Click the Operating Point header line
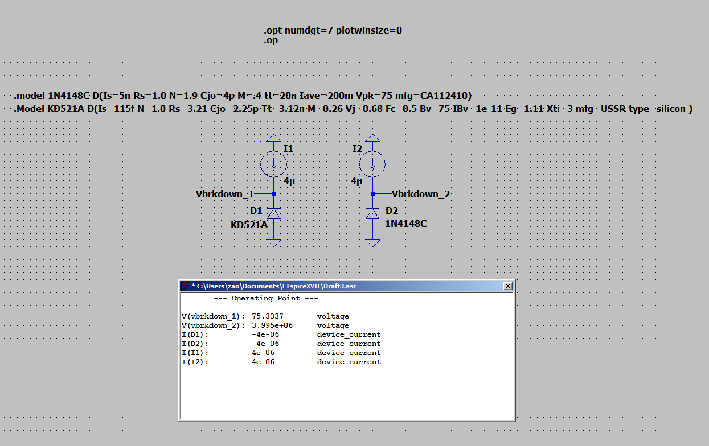709x446 pixels. coord(266,298)
